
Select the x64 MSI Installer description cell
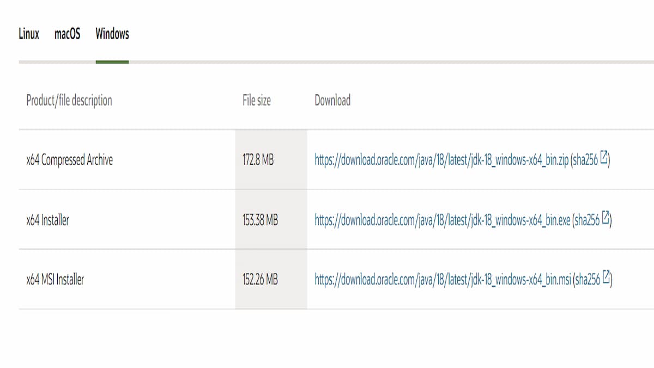[x=55, y=280]
